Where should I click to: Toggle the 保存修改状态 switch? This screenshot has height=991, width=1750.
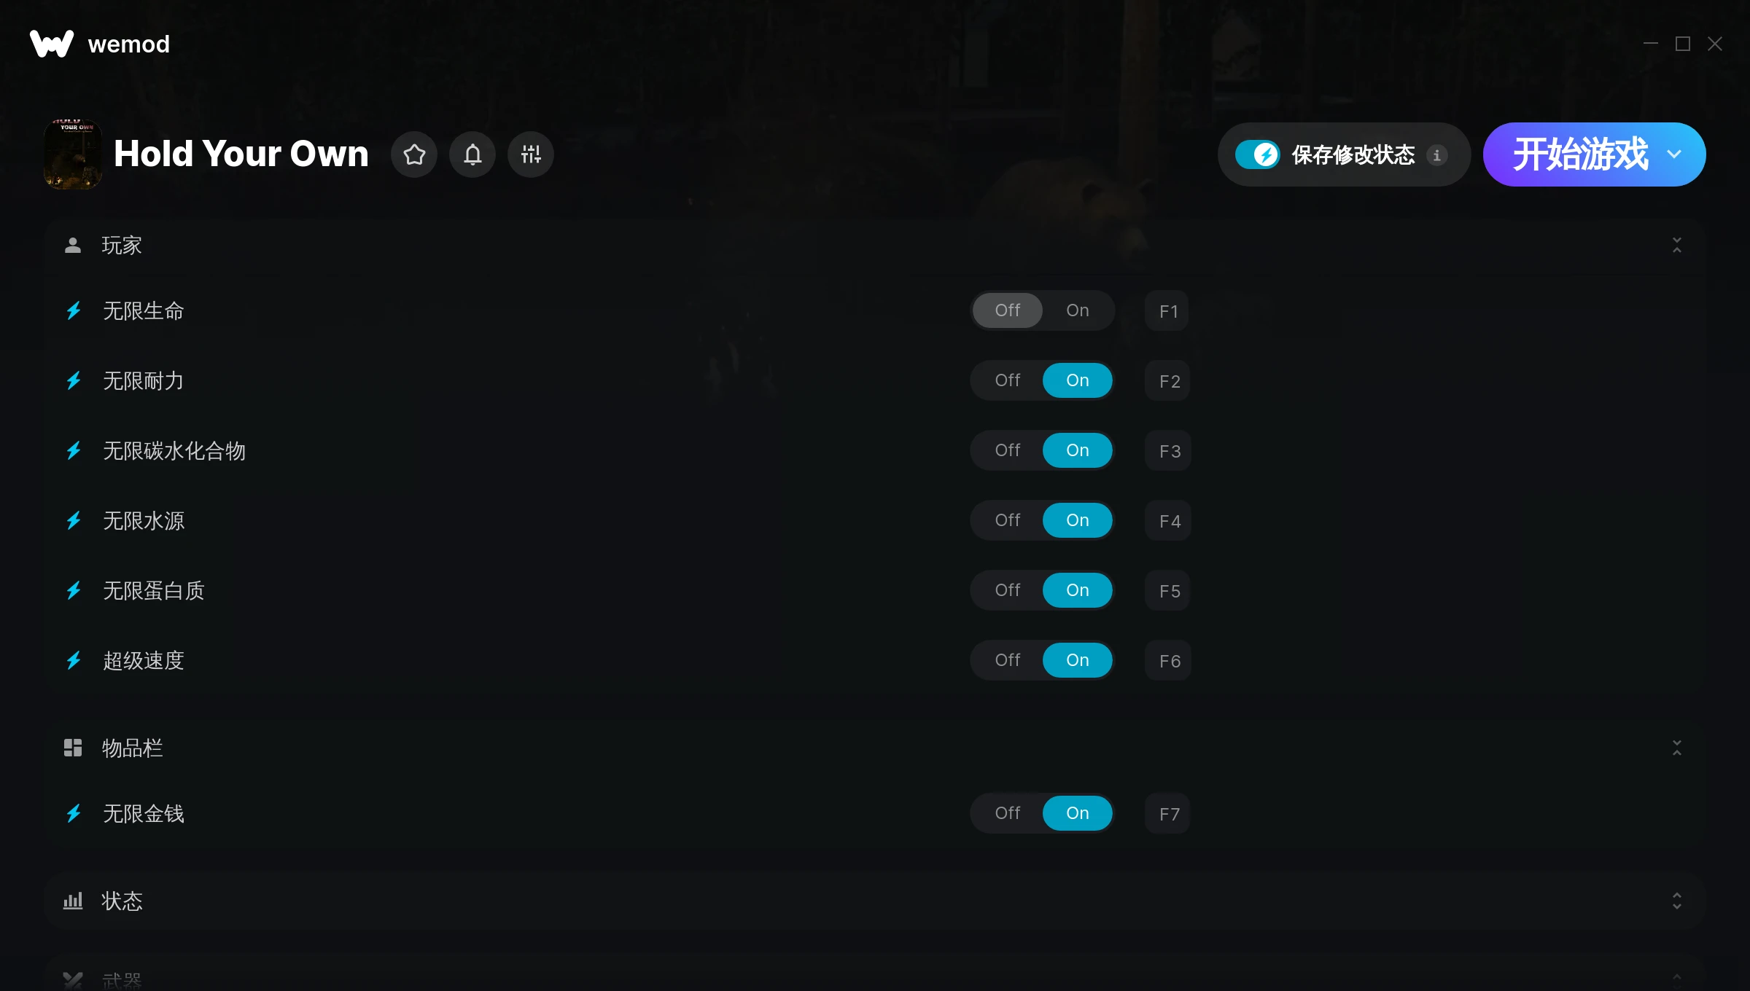[1257, 154]
